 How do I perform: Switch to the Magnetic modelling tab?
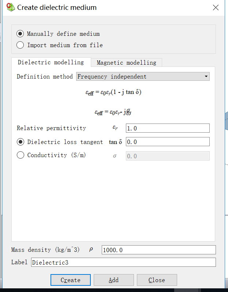(x=126, y=63)
